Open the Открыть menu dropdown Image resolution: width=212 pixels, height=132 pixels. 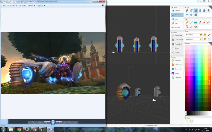41,6
